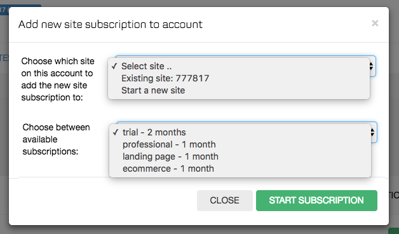Choose the 'ecommerce - 1 month' plan

pos(240,169)
